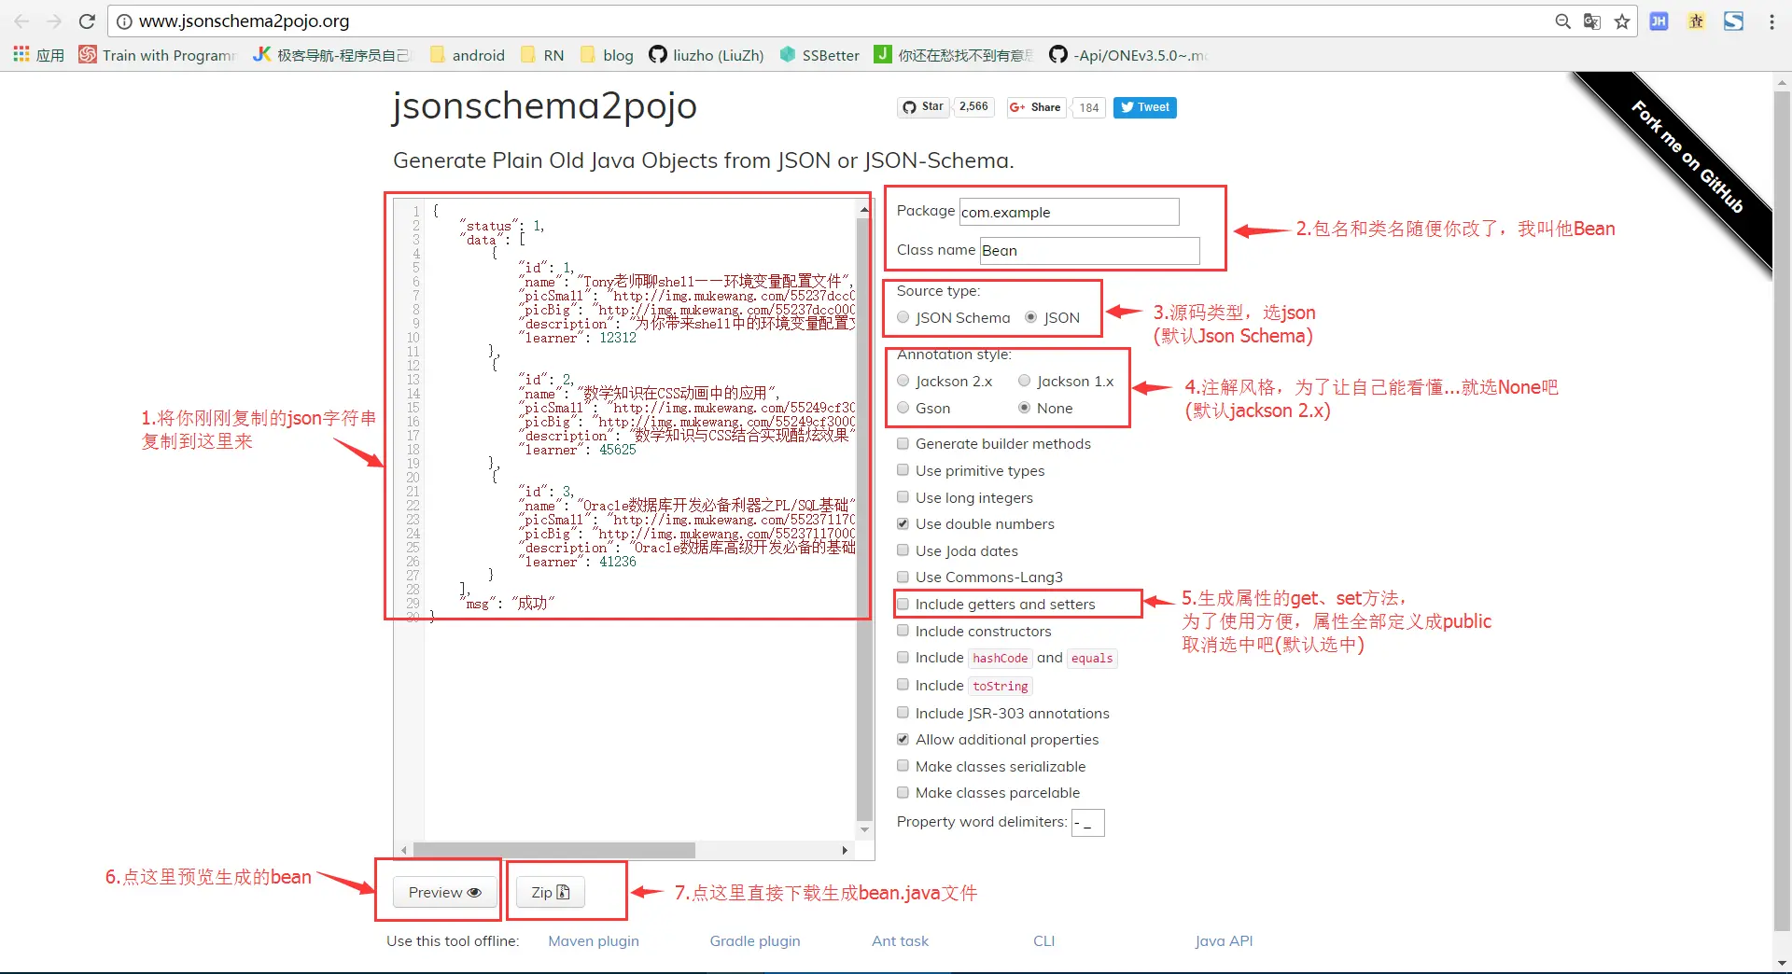Click the site info icon in address bar
1792x974 pixels.
pos(124,21)
